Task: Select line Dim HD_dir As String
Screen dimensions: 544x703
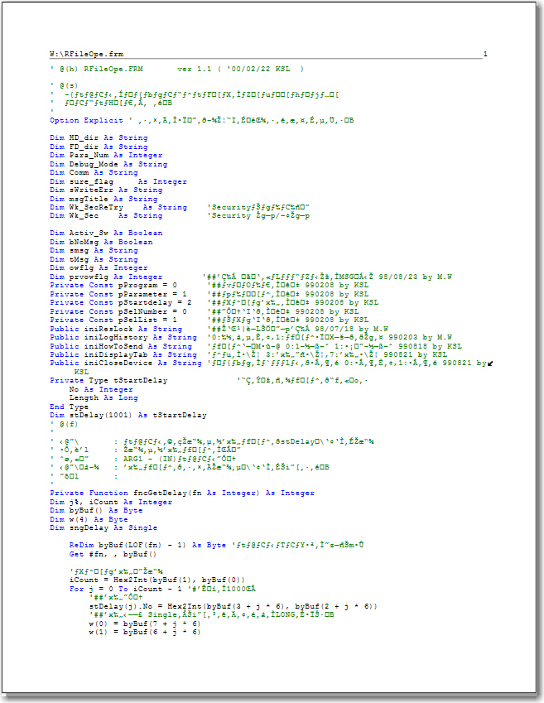Action: [99, 137]
